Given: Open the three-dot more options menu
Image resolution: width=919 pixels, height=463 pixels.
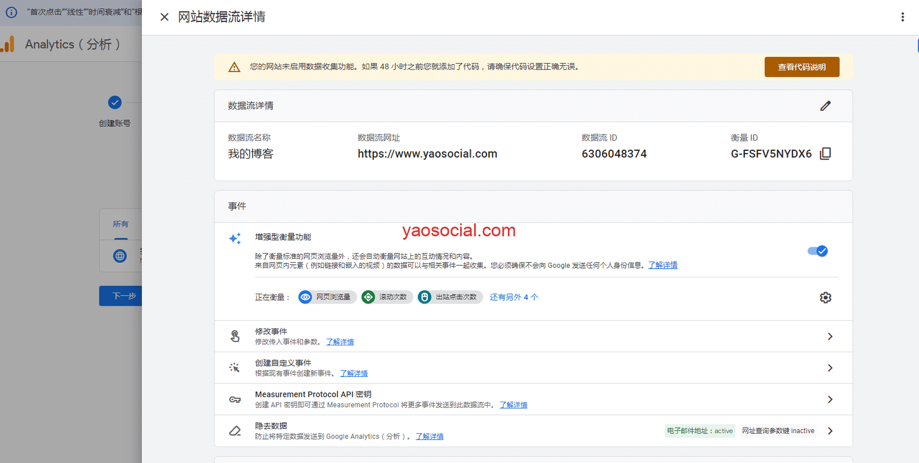Looking at the screenshot, I should [x=902, y=17].
